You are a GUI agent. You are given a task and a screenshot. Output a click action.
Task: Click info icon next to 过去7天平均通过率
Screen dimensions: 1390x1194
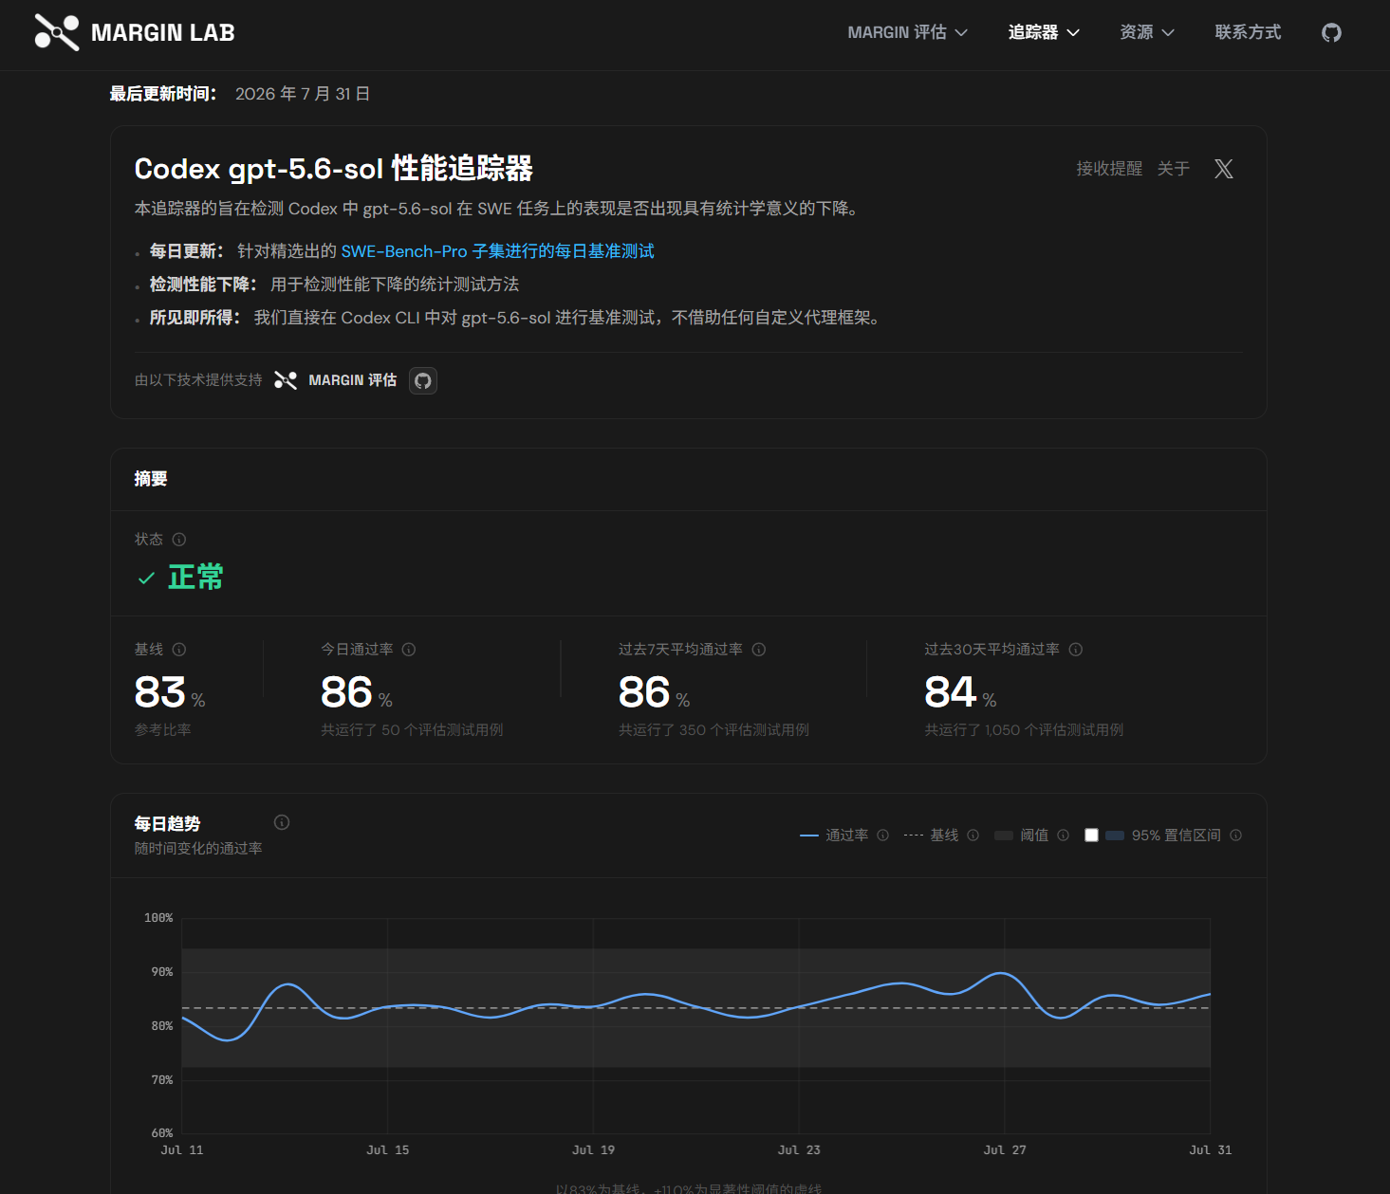[x=759, y=650]
